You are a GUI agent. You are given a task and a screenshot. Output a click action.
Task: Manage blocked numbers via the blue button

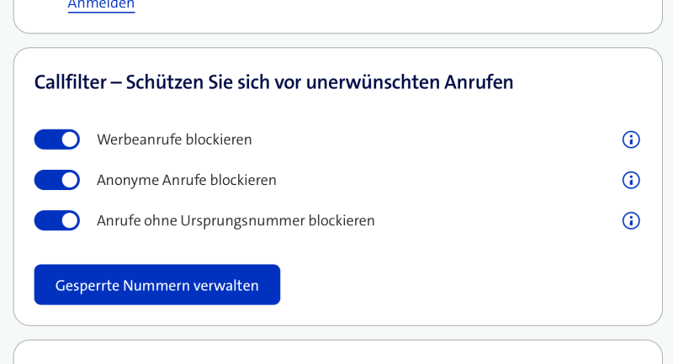coord(157,285)
